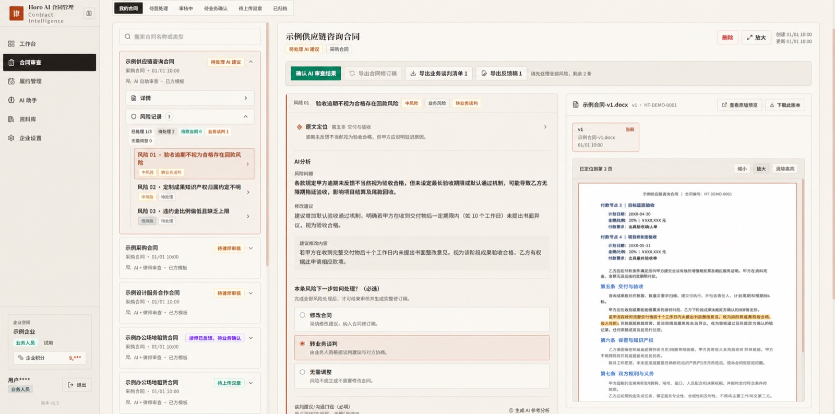Click the 导出合同修订稿 refresh icon
This screenshot has width=835, height=414.
point(352,74)
